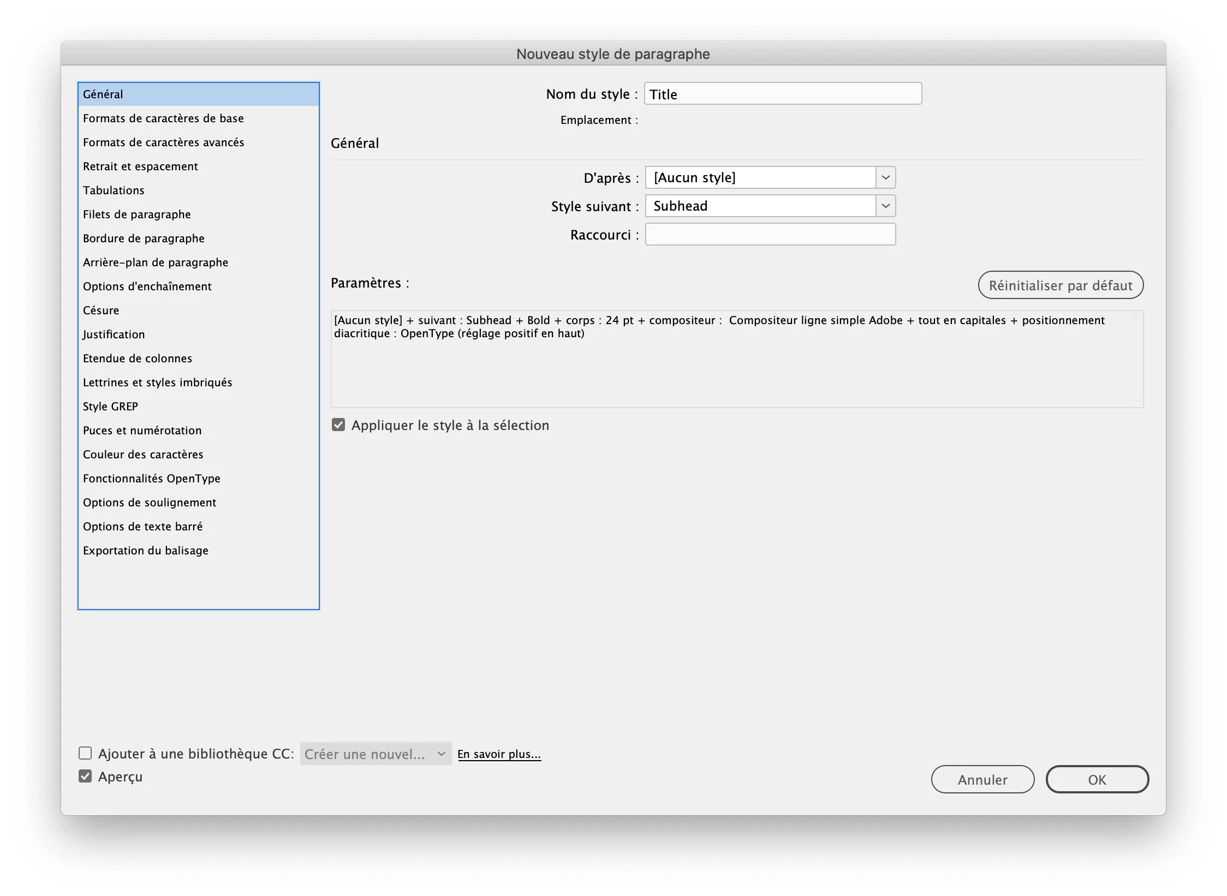Click into the Raccourci input field
This screenshot has height=896, width=1227.
pyautogui.click(x=770, y=235)
